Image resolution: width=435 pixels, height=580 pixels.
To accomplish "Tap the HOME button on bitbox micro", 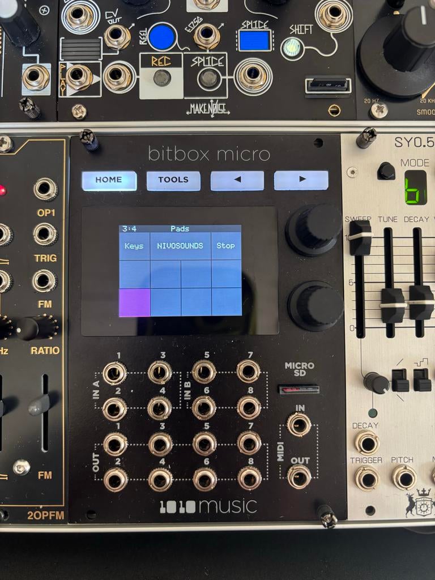I will pyautogui.click(x=109, y=181).
